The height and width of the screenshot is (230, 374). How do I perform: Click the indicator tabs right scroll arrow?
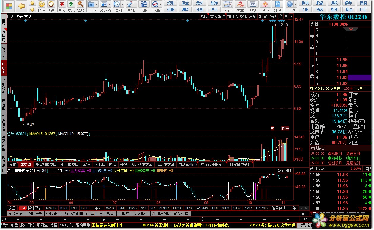[306, 208]
